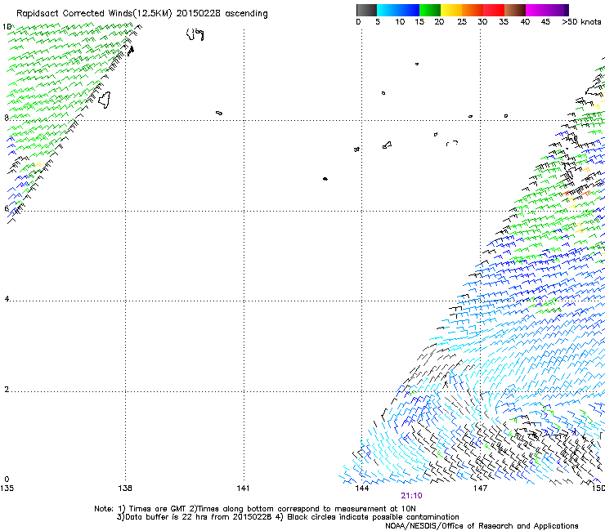605x531 pixels.
Task: Click the longitude label '147'
Action: coord(480,489)
